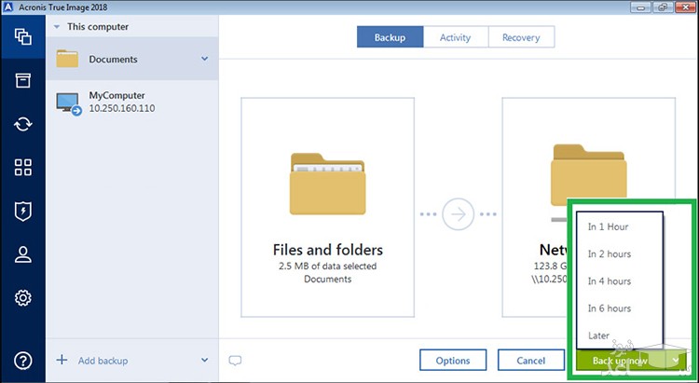The height and width of the screenshot is (383, 699).
Task: Open the Add backup dropdown arrow
Action: (x=204, y=360)
